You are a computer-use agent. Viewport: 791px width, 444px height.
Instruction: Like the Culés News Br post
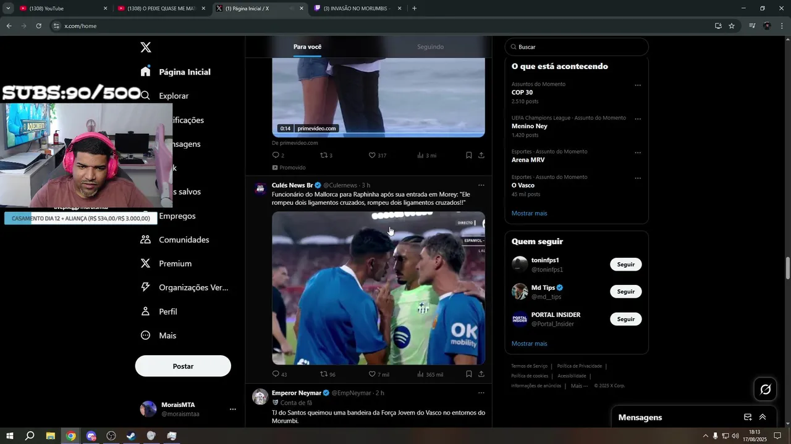(x=372, y=374)
